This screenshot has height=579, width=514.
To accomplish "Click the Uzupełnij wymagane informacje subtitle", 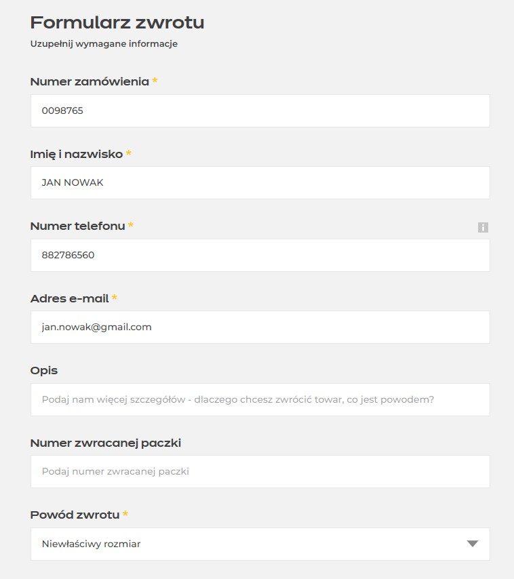I will (104, 44).
